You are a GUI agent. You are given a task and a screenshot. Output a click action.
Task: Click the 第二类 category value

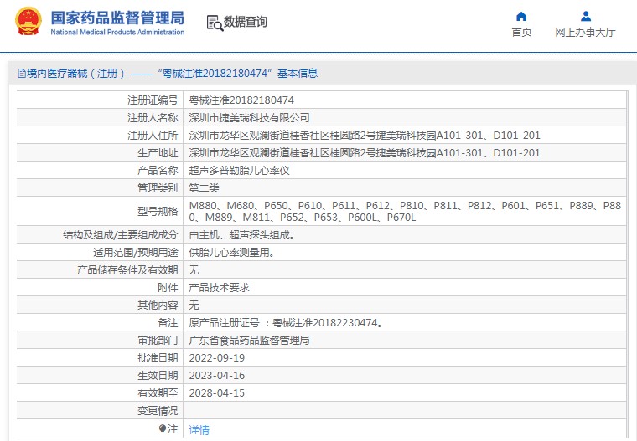point(204,187)
